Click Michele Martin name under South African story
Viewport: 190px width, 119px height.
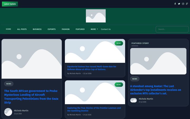21,111
